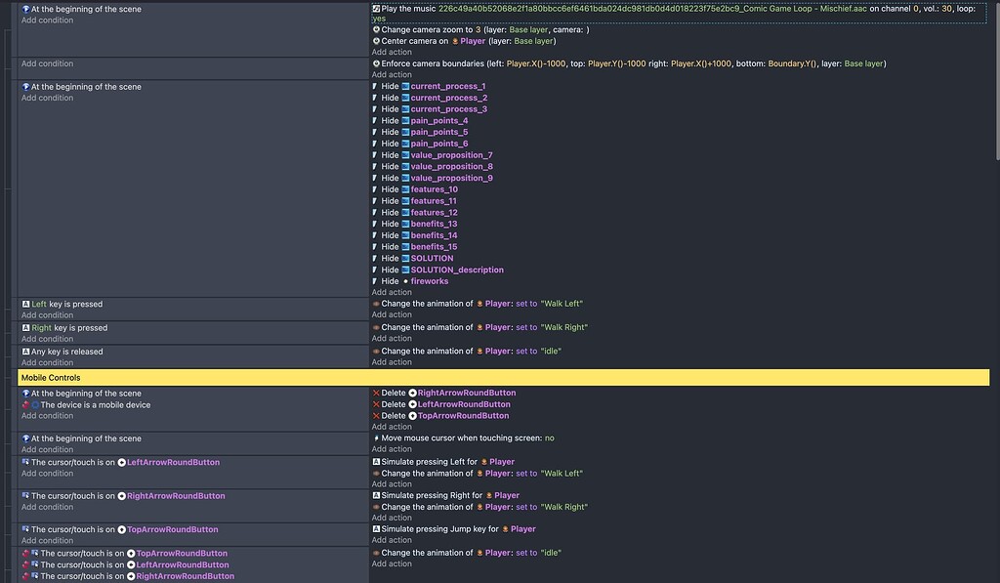Image resolution: width=1000 pixels, height=583 pixels.
Task: Click the camera icon on Center camera action
Action: [376, 41]
